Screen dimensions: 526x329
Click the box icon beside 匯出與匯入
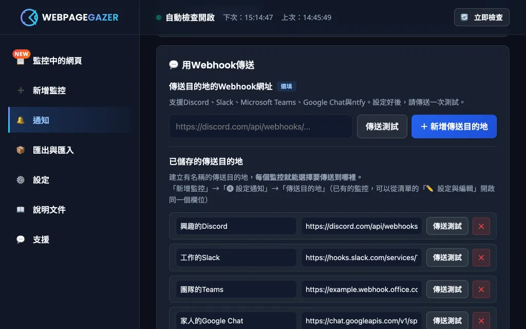pyautogui.click(x=21, y=150)
